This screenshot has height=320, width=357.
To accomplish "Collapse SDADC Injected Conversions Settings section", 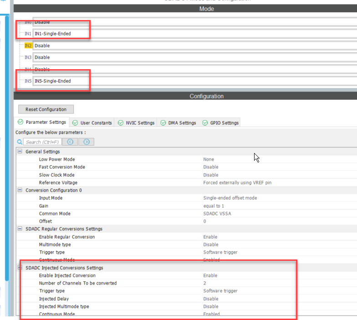I will click(x=20, y=268).
